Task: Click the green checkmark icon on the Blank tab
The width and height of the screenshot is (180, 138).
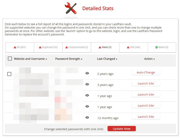Action: click(x=156, y=47)
